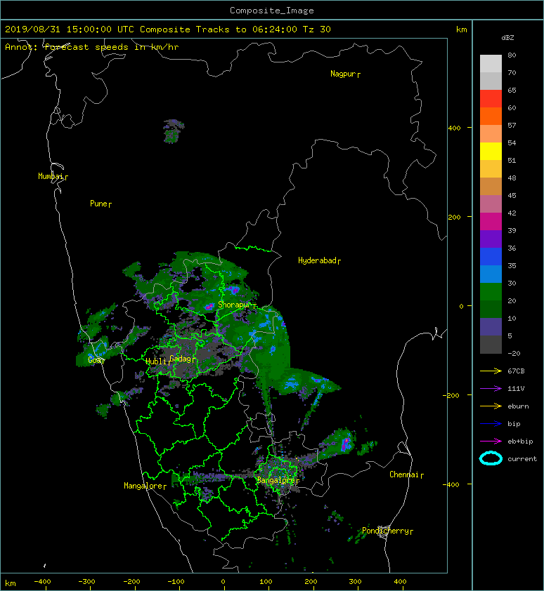The width and height of the screenshot is (544, 591).
Task: Click the intense storm cell northwest of Chennai
Action: coord(347,444)
